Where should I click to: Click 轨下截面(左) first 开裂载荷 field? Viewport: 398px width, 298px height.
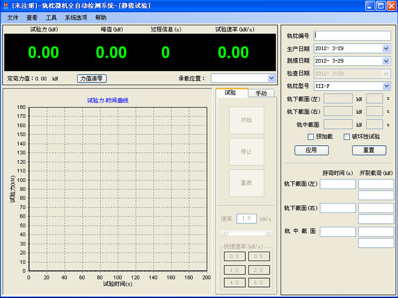376,184
